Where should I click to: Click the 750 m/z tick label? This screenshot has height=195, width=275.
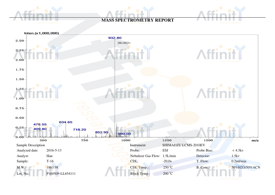click(85, 140)
